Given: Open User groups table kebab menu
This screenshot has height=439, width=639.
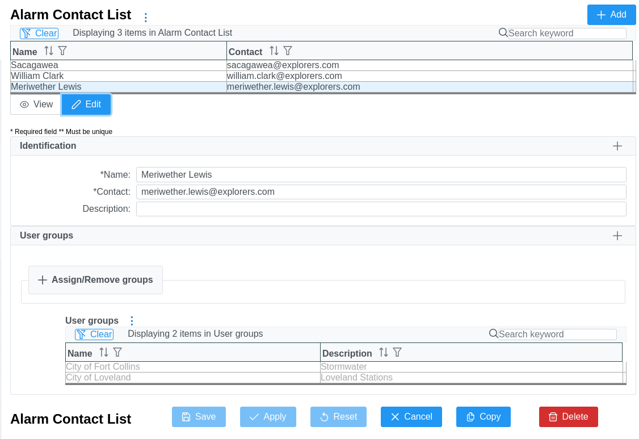Looking at the screenshot, I should [x=132, y=321].
